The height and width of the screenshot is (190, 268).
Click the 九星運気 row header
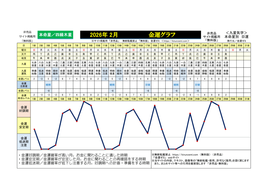[x=24, y=72]
